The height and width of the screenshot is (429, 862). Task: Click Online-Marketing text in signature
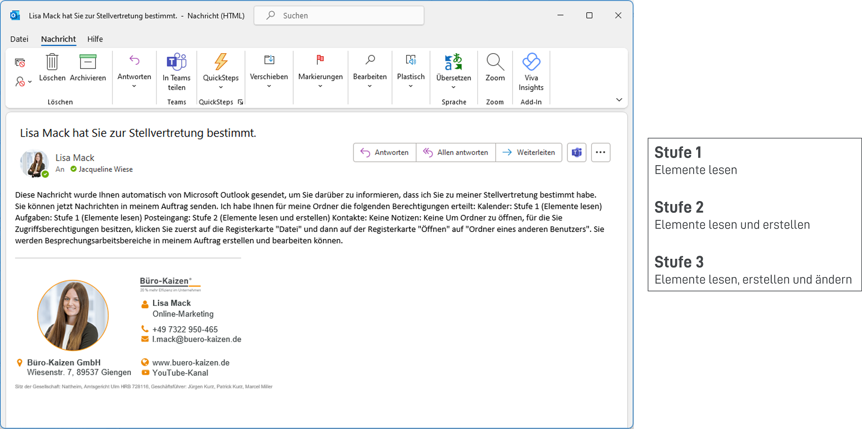(x=183, y=314)
